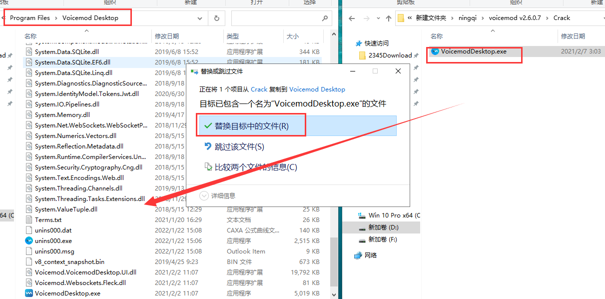Open the Crack source link in the dialog

click(259, 89)
